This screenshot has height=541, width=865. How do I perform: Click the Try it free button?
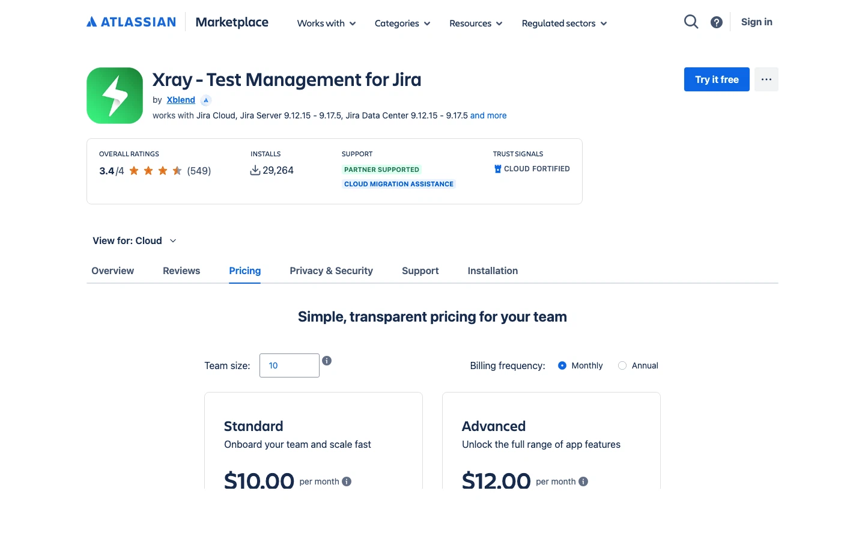coord(717,79)
